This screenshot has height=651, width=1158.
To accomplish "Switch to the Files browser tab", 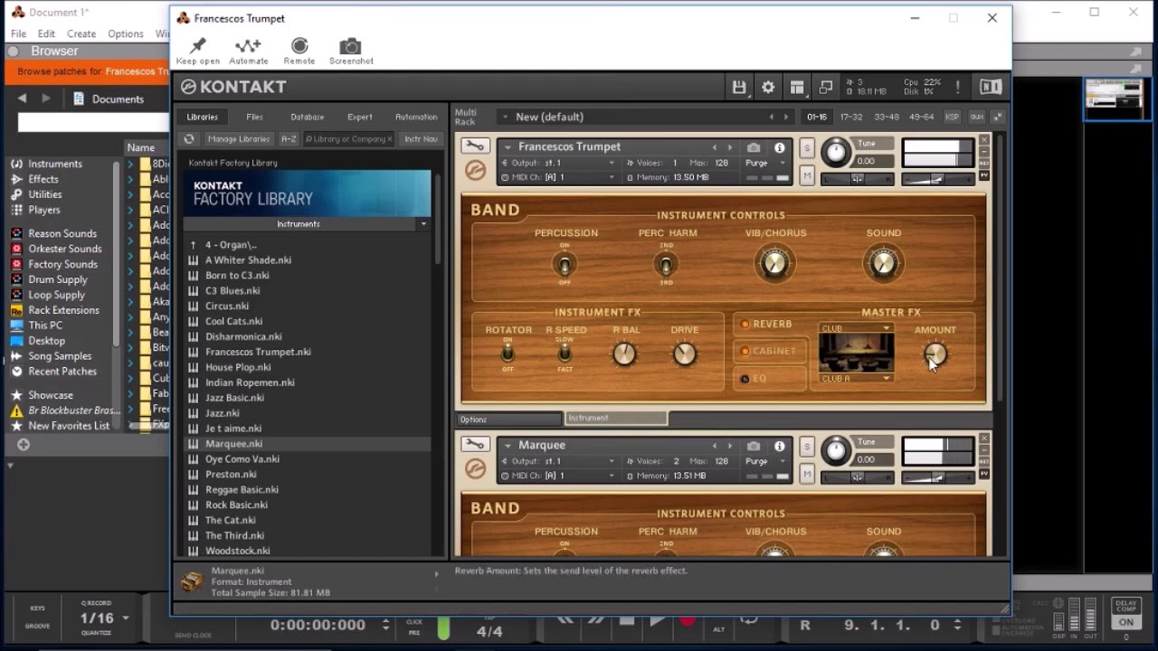I will [x=254, y=117].
